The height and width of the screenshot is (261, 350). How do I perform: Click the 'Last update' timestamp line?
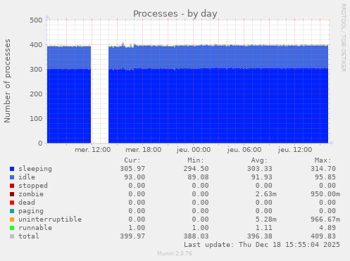point(262,245)
